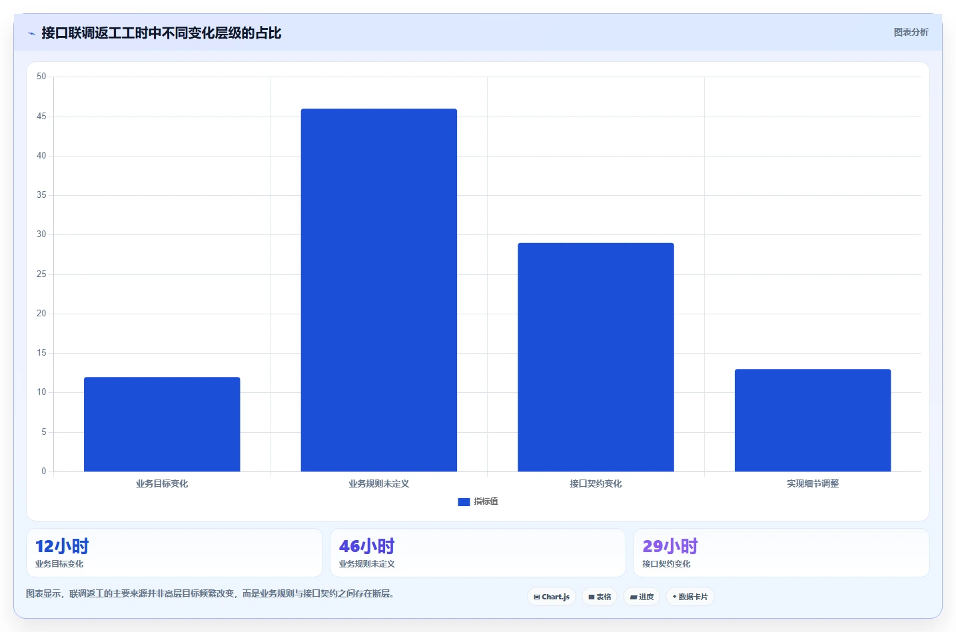Click the 指标值 legend label
This screenshot has width=956, height=632.
pos(486,501)
